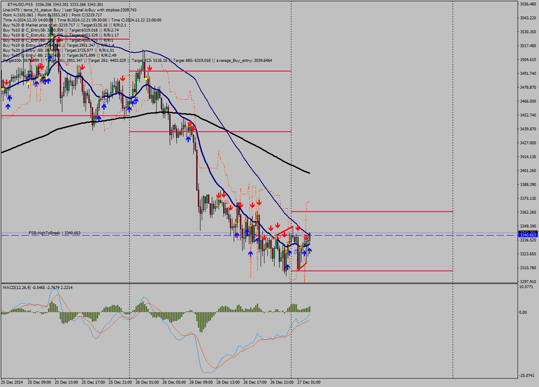539x387 pixels.
Task: Click price axis label 3427.000
Action: tap(528, 143)
